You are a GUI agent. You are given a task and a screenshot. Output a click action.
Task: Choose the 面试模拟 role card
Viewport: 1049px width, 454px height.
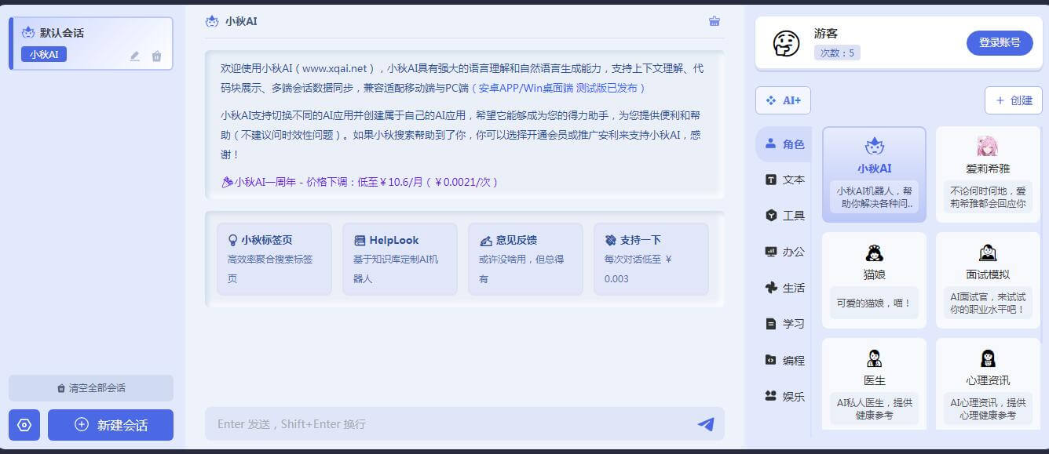point(988,280)
